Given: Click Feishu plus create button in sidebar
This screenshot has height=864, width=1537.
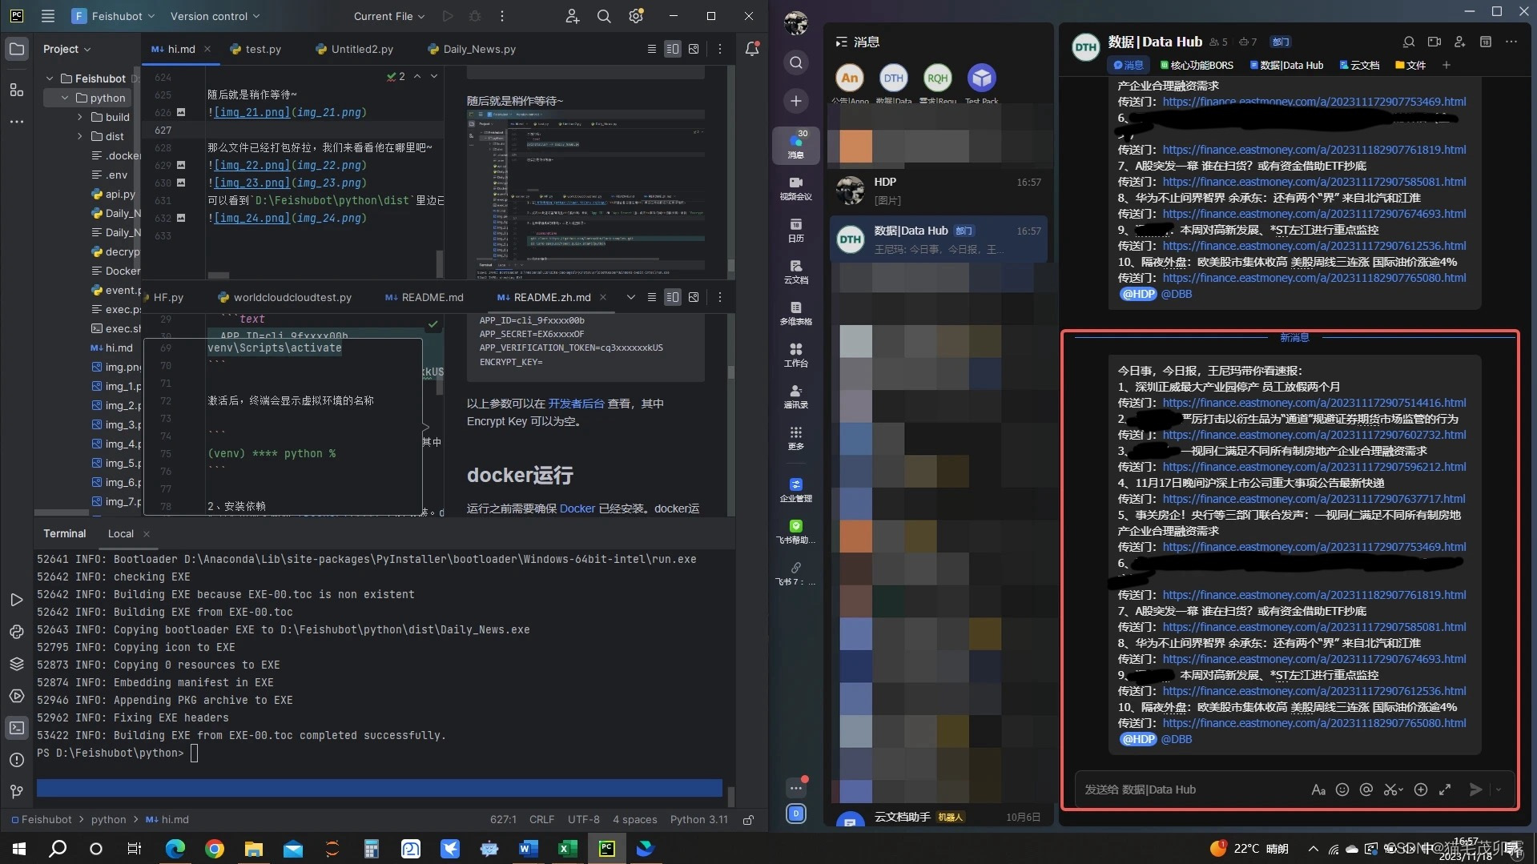Looking at the screenshot, I should (795, 101).
